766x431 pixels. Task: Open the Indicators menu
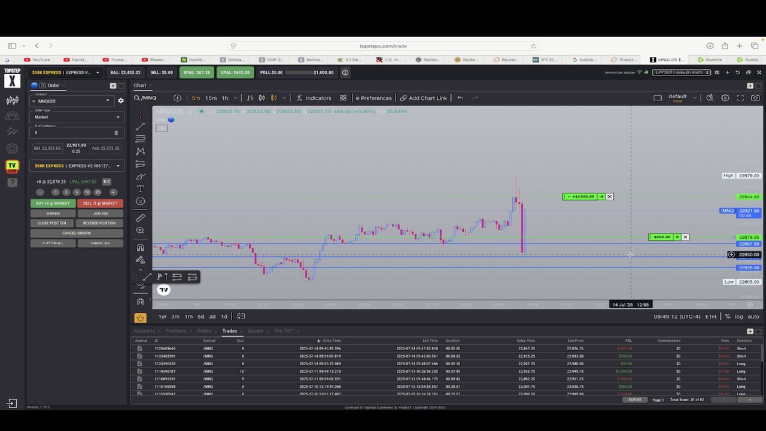tap(314, 98)
